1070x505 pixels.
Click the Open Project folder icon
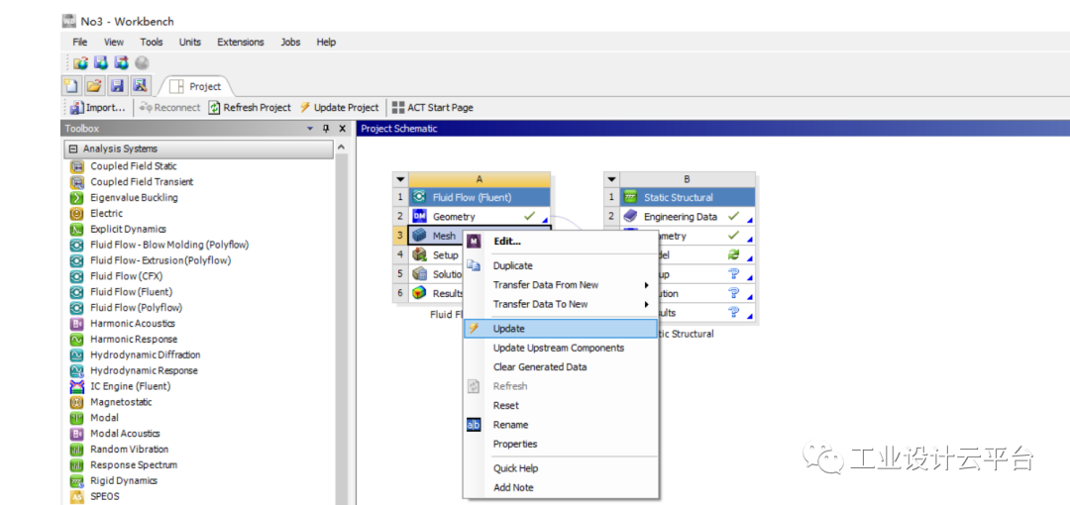pyautogui.click(x=94, y=86)
